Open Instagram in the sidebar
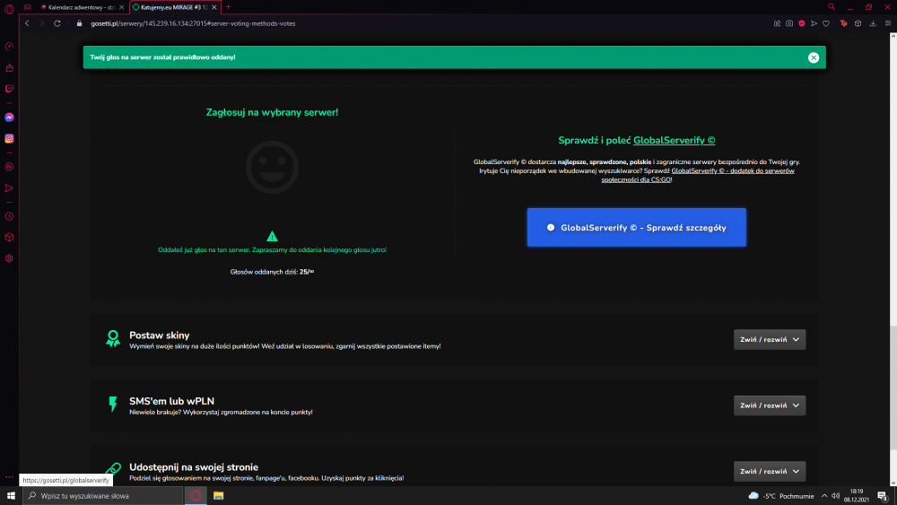The image size is (897, 505). click(9, 138)
